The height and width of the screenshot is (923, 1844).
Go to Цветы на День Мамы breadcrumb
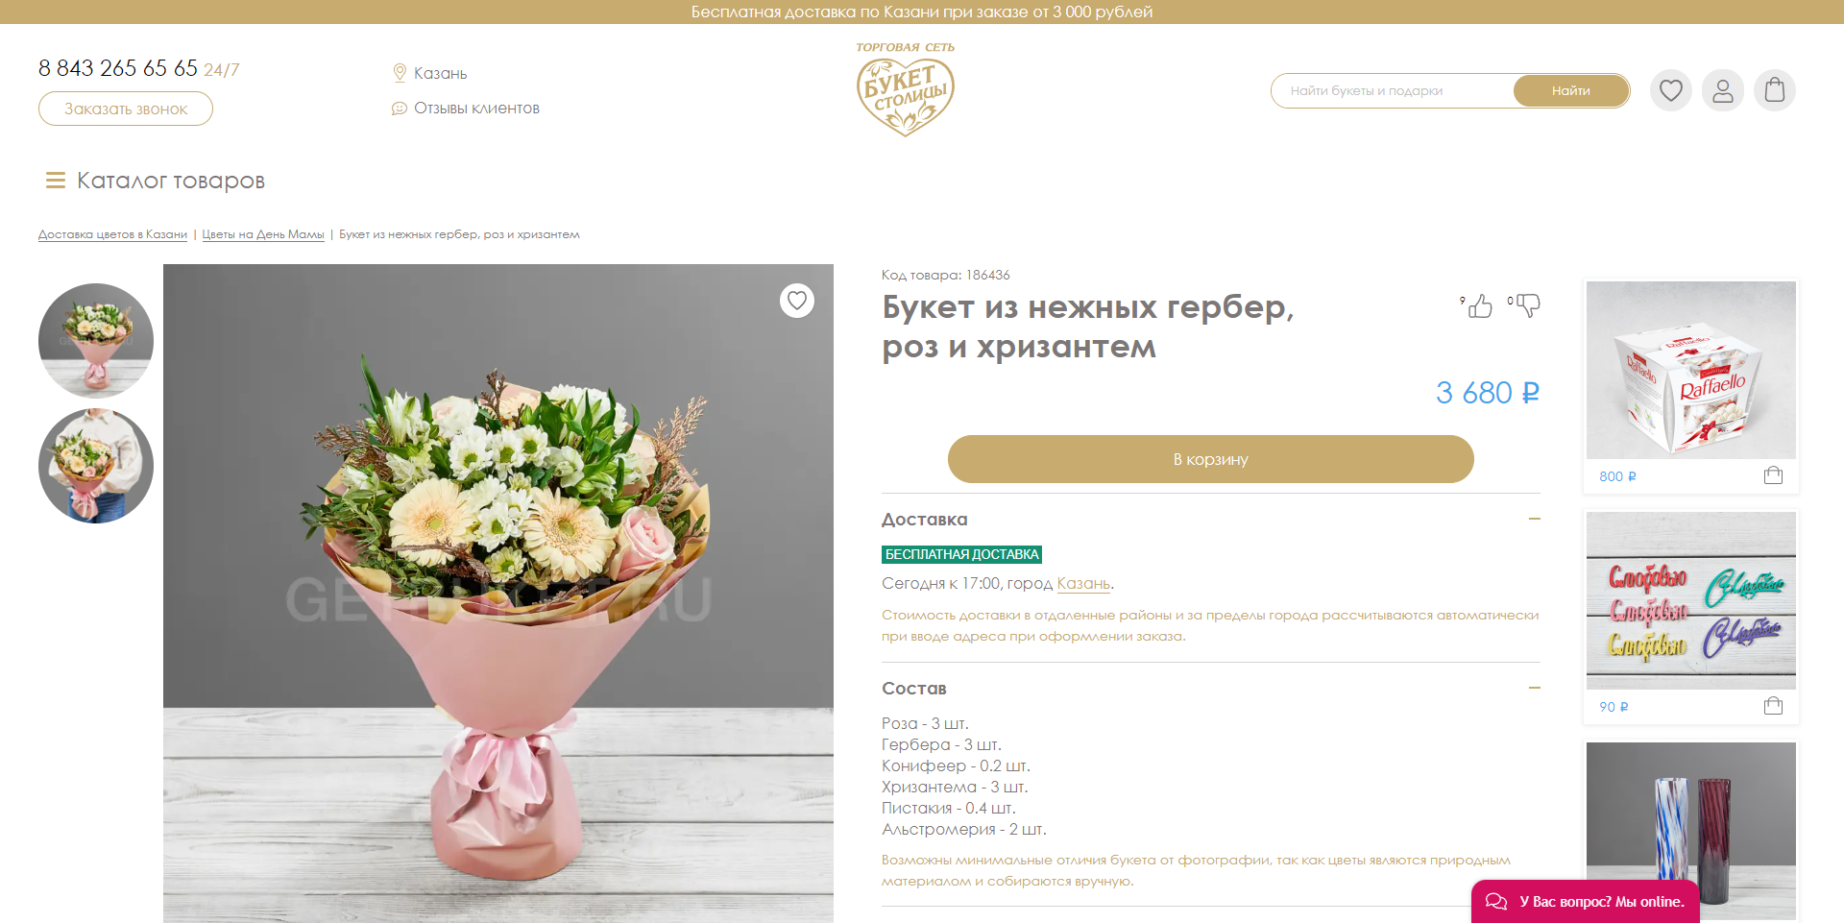[263, 234]
